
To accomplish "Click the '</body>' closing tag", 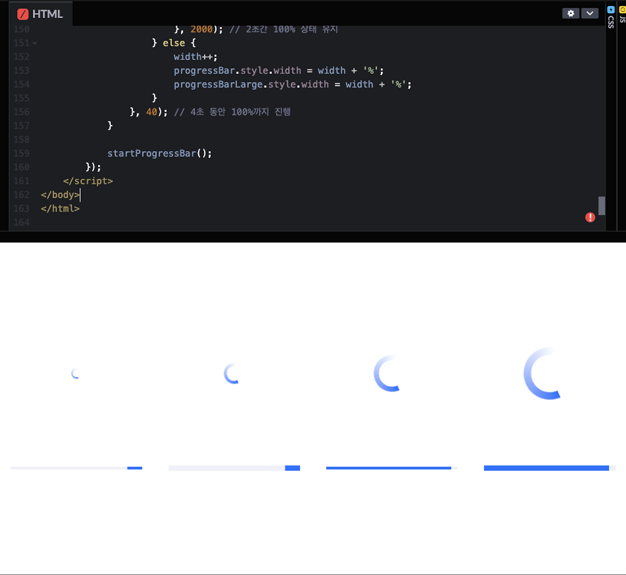I will click(x=60, y=195).
